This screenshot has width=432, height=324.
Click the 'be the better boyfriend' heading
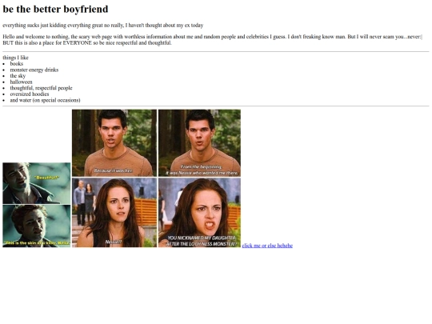(55, 9)
